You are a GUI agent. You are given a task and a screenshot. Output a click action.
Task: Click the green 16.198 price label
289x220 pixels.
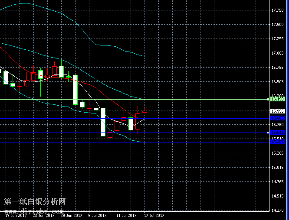pos(277,99)
